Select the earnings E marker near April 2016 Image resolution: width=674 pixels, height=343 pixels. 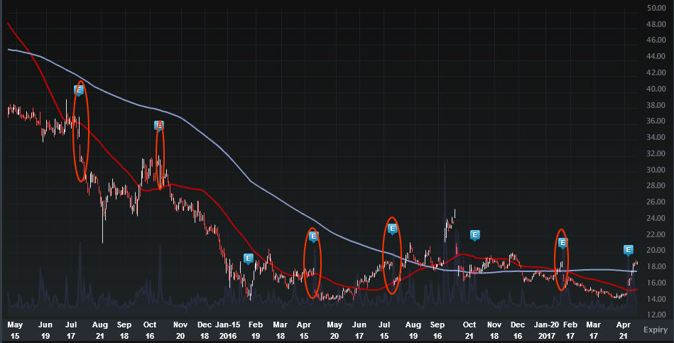click(x=313, y=236)
